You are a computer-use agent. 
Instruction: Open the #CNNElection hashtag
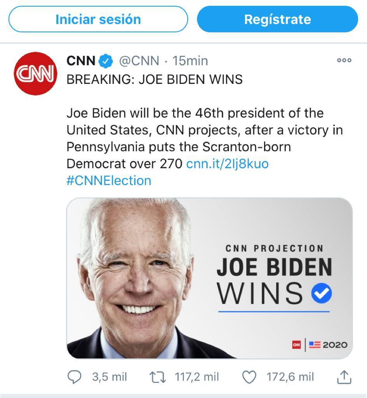[109, 181]
